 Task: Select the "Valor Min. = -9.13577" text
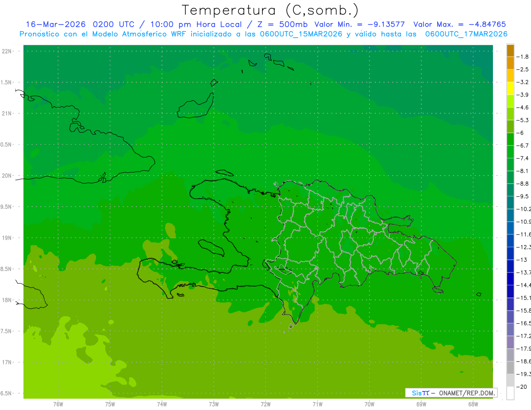(359, 24)
